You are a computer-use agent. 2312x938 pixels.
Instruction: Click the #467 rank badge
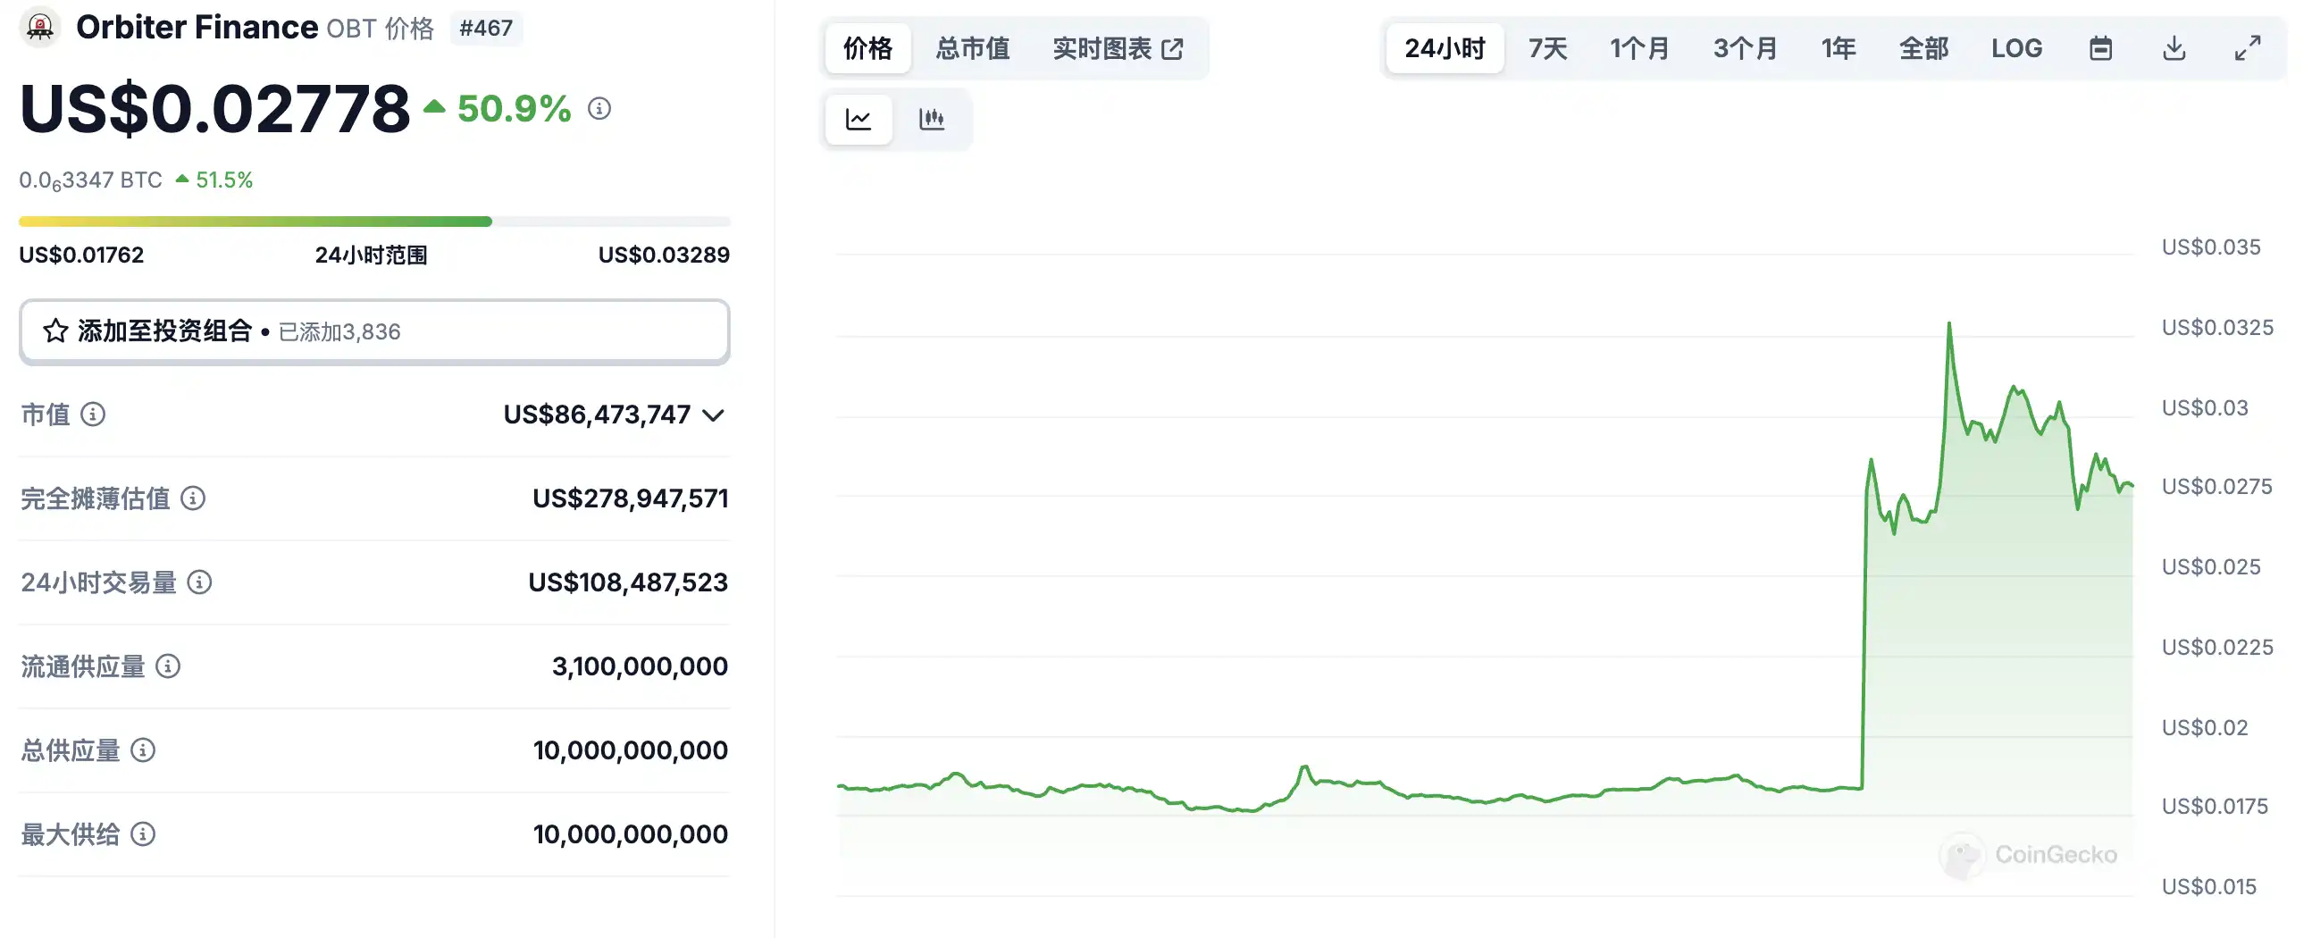click(x=486, y=28)
